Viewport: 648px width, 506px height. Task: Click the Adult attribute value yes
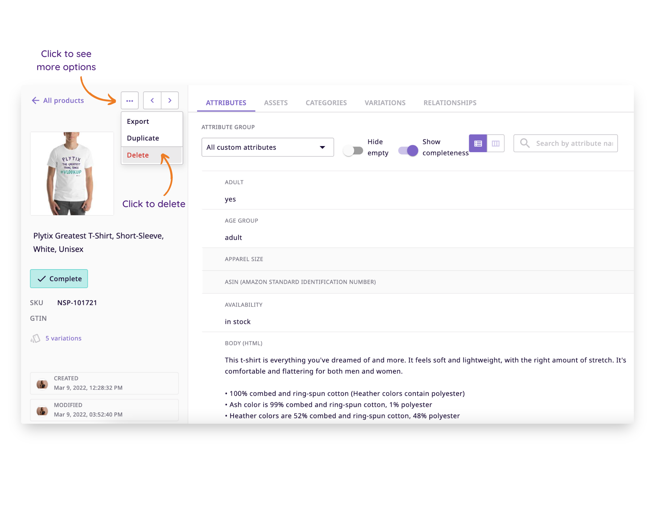click(231, 199)
